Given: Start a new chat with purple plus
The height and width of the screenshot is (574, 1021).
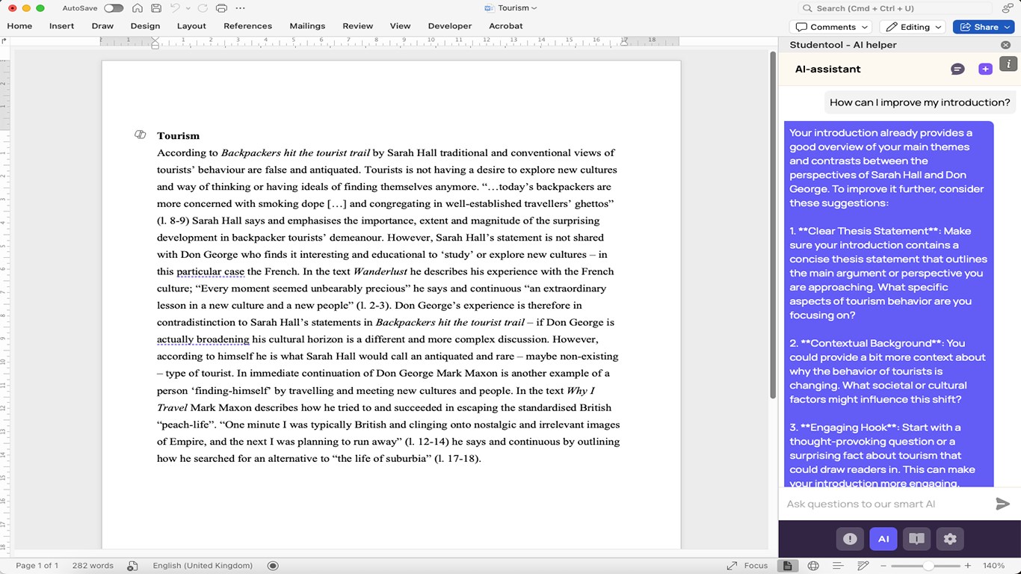Looking at the screenshot, I should click(x=985, y=69).
